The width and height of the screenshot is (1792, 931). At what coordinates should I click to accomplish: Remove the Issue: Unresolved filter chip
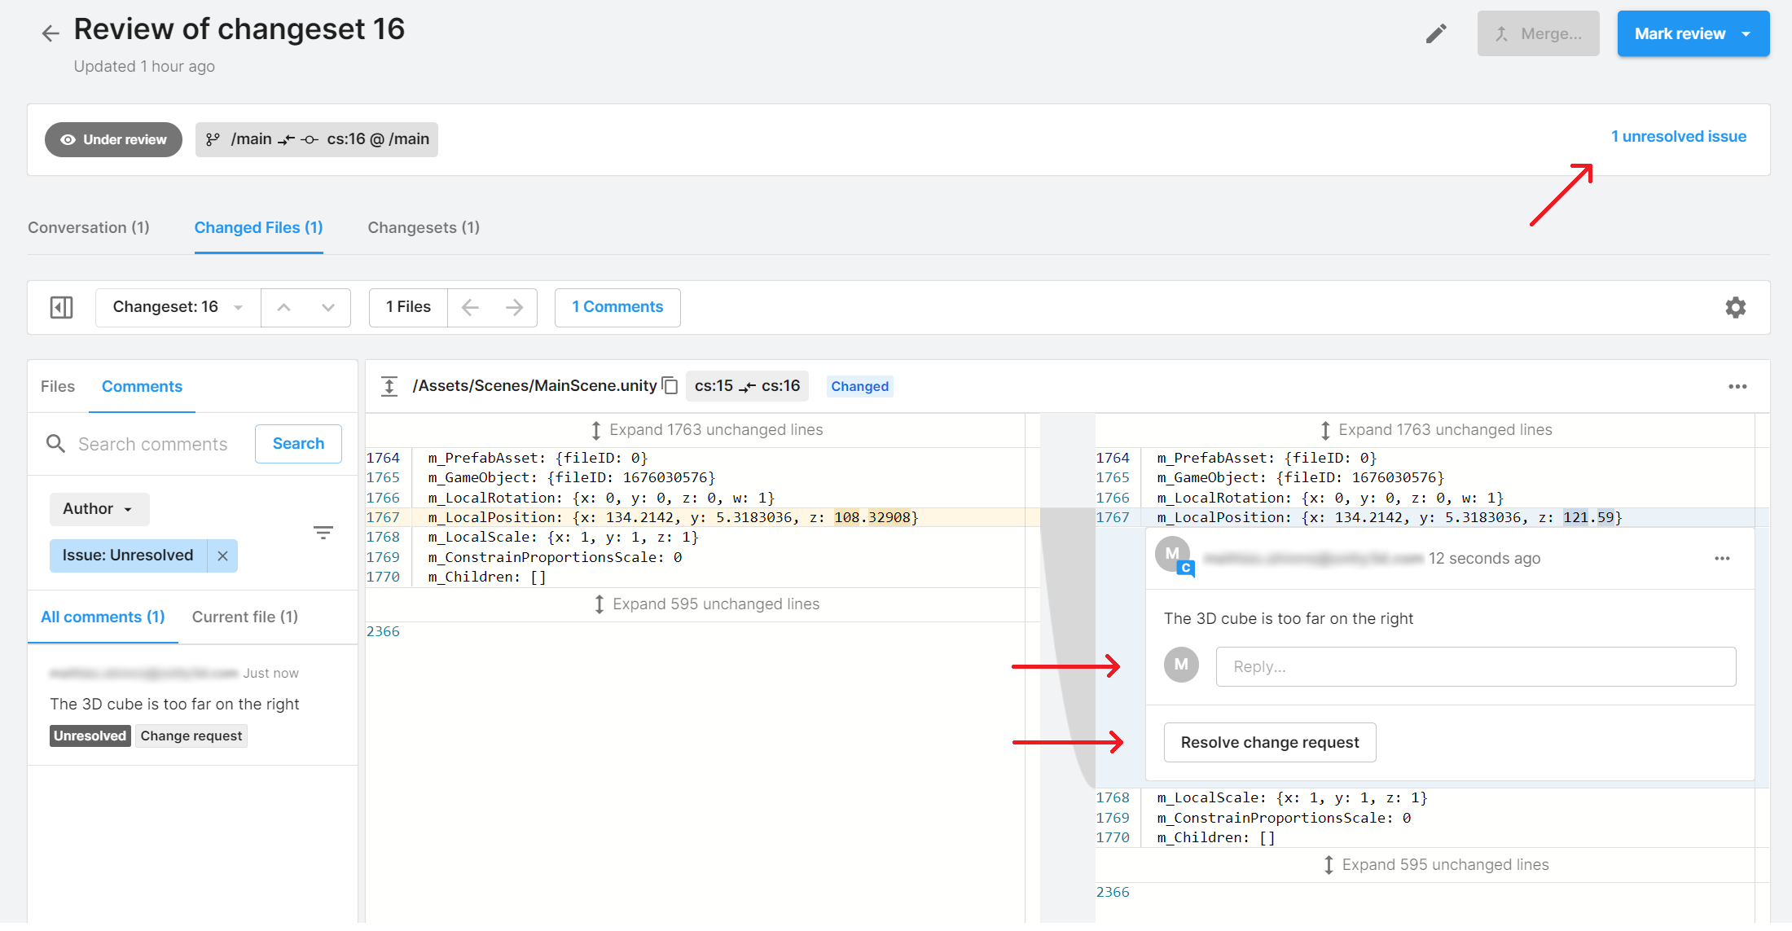coord(222,556)
